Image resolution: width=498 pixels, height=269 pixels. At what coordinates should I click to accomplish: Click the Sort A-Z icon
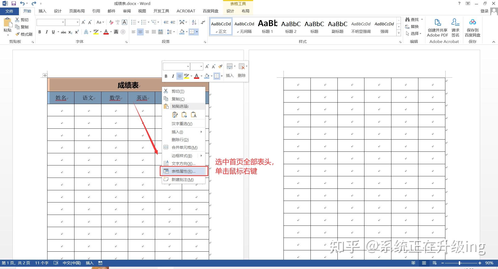[194, 22]
